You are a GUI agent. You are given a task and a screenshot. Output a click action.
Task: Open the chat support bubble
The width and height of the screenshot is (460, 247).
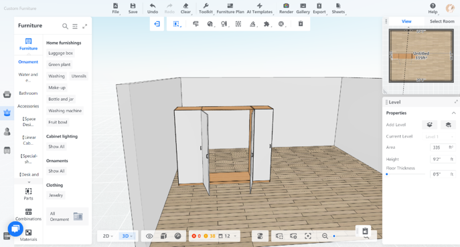[15, 229]
